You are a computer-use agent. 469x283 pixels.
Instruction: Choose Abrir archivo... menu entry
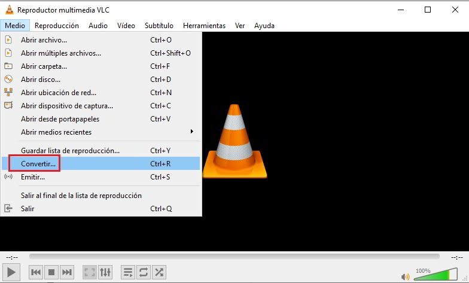tap(44, 40)
